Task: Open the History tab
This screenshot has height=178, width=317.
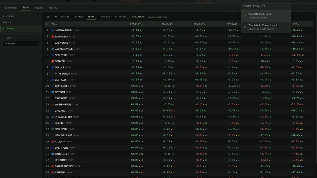Action: coord(53,8)
